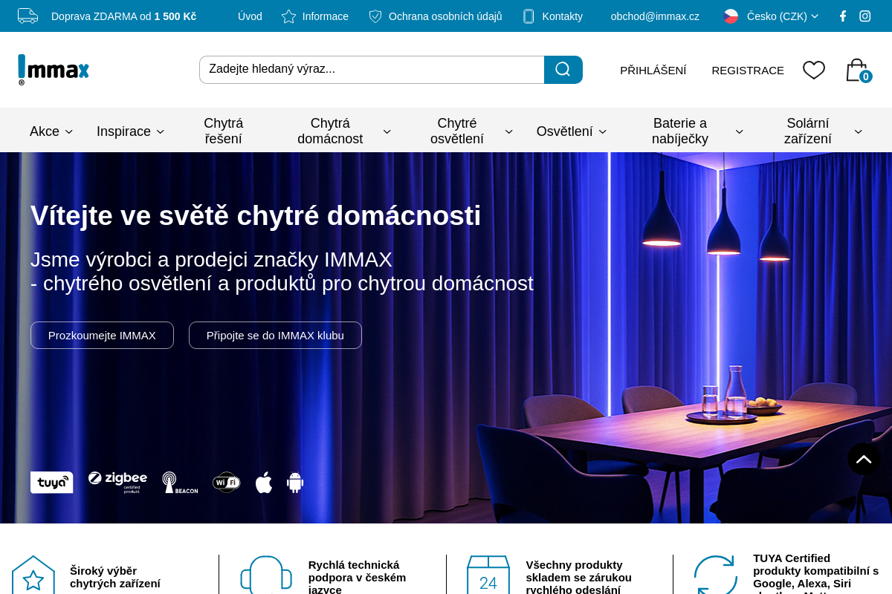Click the headset technical support icon
Image resolution: width=892 pixels, height=594 pixels.
(x=265, y=575)
